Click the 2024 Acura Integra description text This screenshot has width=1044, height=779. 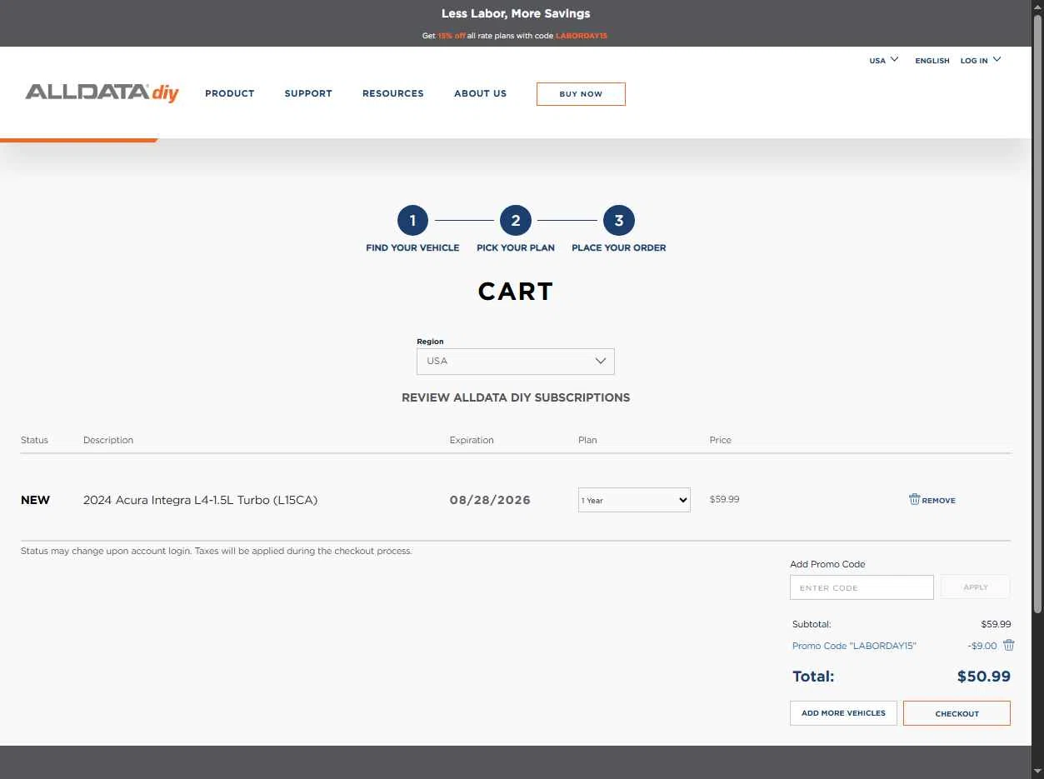(x=200, y=500)
